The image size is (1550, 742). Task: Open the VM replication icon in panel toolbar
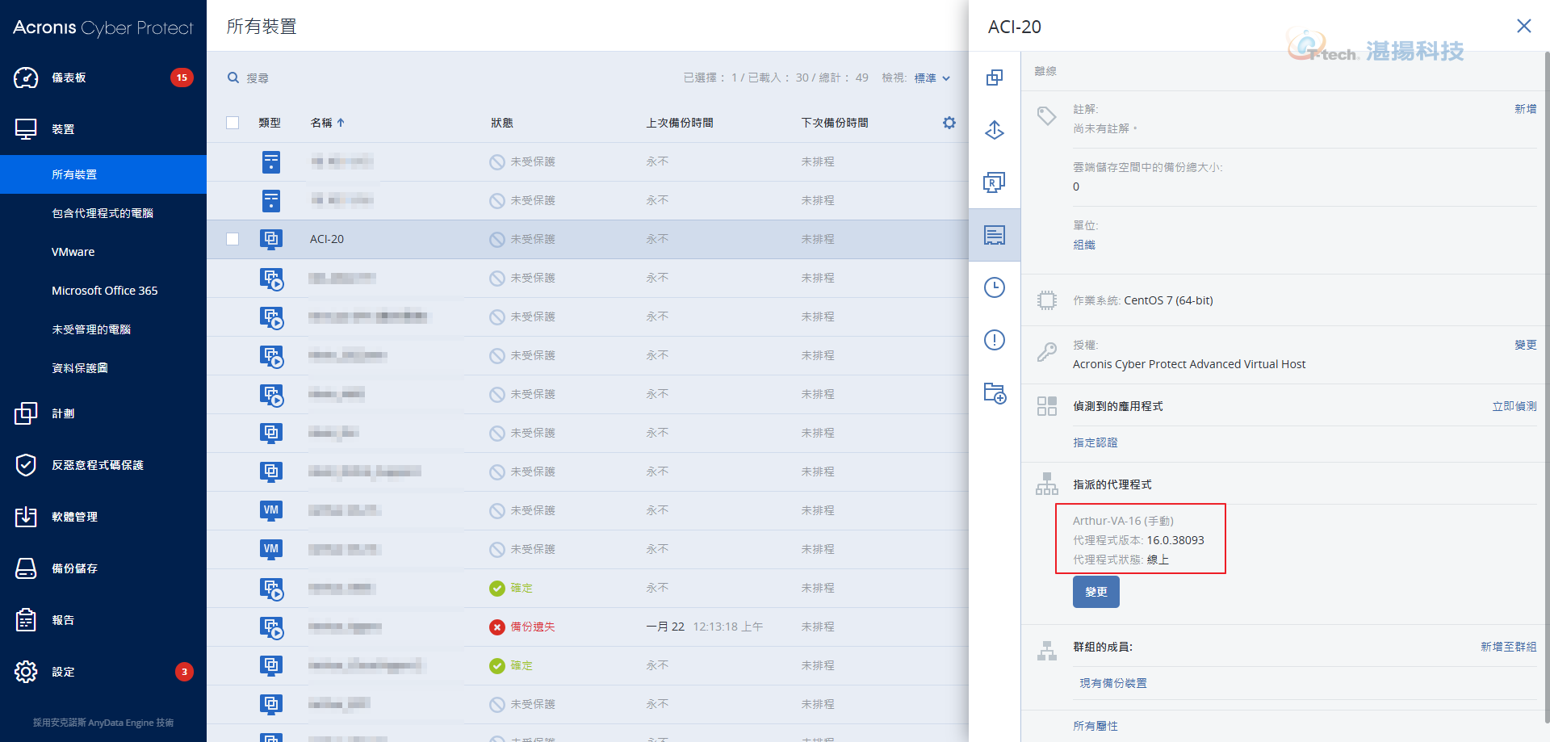point(995,182)
